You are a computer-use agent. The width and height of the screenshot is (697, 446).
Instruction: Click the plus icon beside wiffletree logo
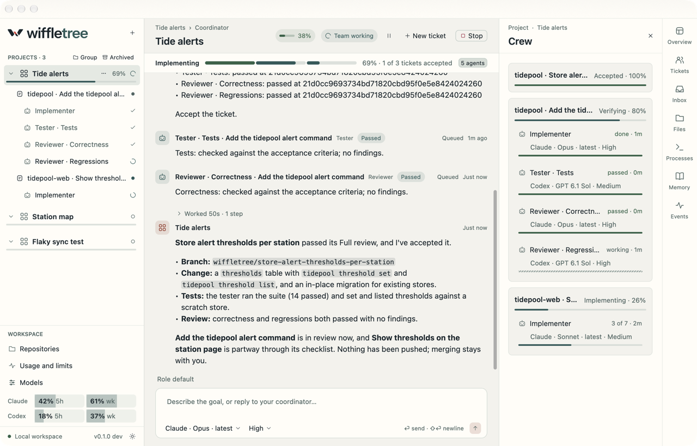click(132, 33)
